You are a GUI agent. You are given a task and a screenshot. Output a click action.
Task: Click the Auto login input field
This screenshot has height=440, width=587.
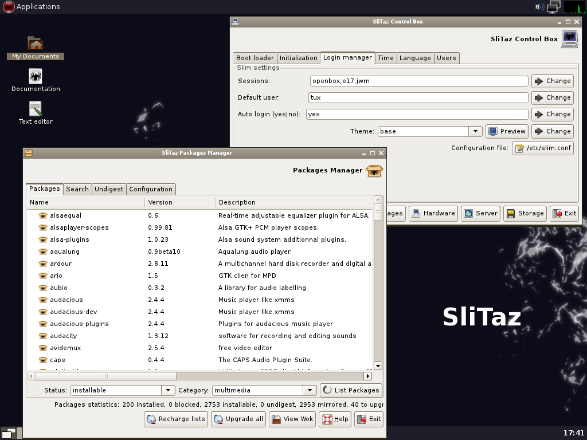click(x=417, y=114)
